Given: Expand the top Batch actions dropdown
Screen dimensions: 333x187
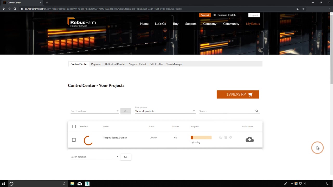Looking at the screenshot, I should click(x=95, y=111).
